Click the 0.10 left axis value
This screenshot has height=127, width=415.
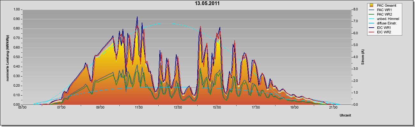point(17,95)
